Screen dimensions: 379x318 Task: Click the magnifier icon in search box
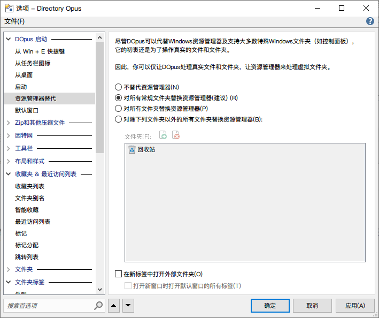point(98,305)
